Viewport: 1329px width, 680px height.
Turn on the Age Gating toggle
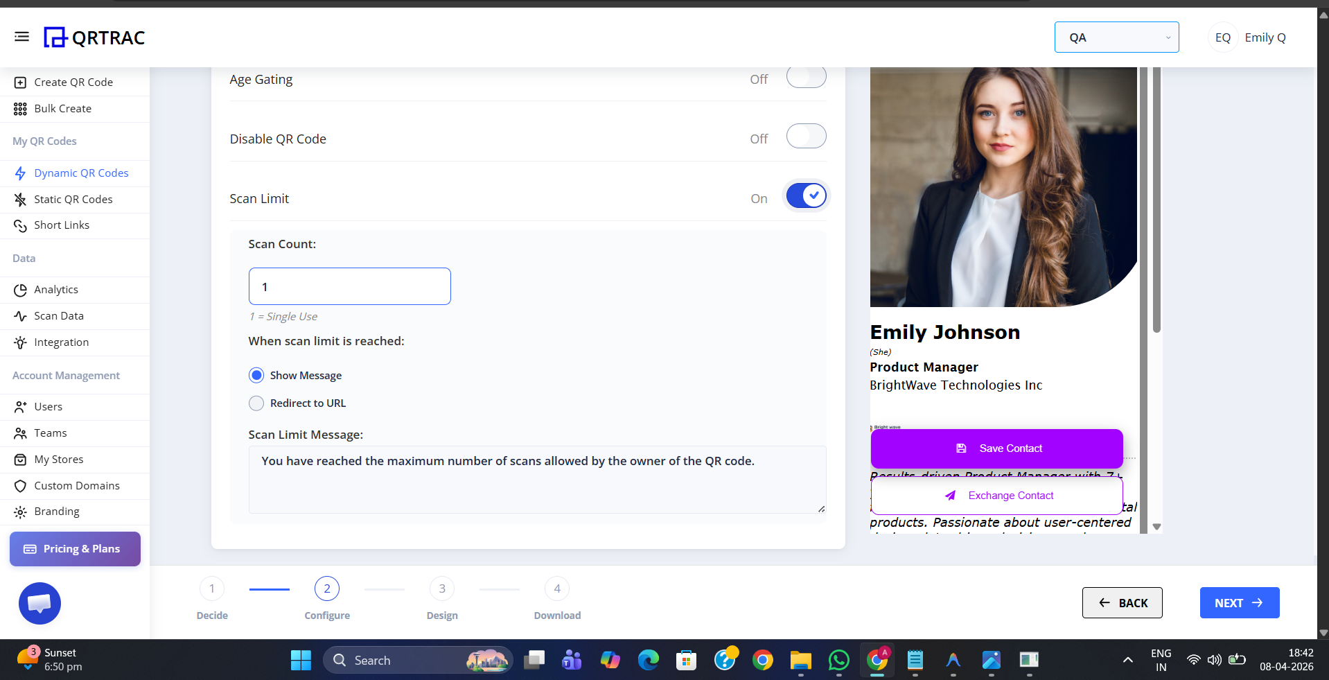[x=806, y=77]
